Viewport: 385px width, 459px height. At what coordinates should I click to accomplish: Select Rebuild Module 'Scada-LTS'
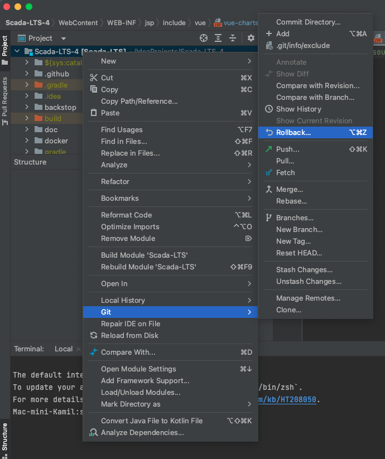[170, 267]
